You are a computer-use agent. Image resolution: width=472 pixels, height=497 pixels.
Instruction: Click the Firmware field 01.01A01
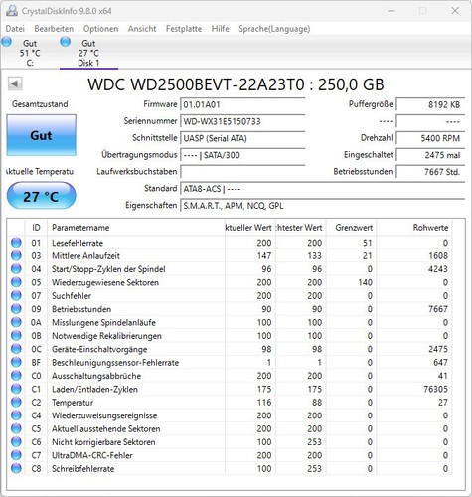coord(242,104)
